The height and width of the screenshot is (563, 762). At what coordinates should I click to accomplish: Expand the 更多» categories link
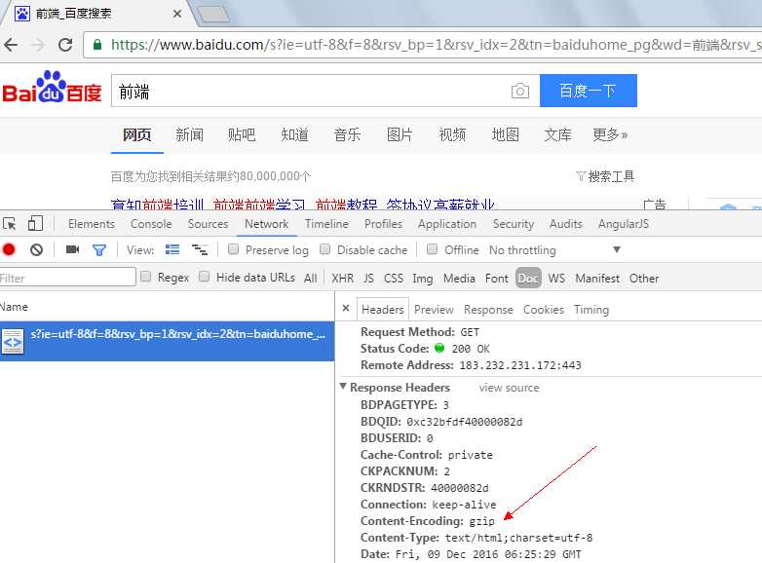coord(610,134)
